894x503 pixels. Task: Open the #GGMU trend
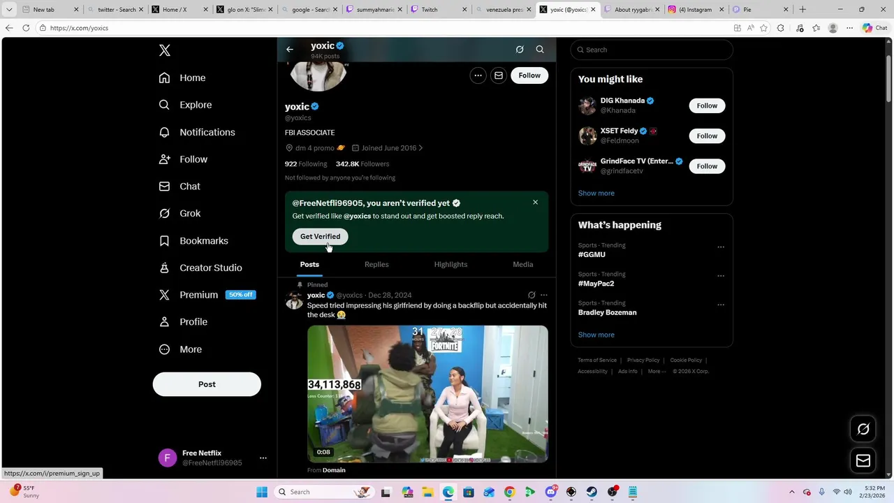592,255
